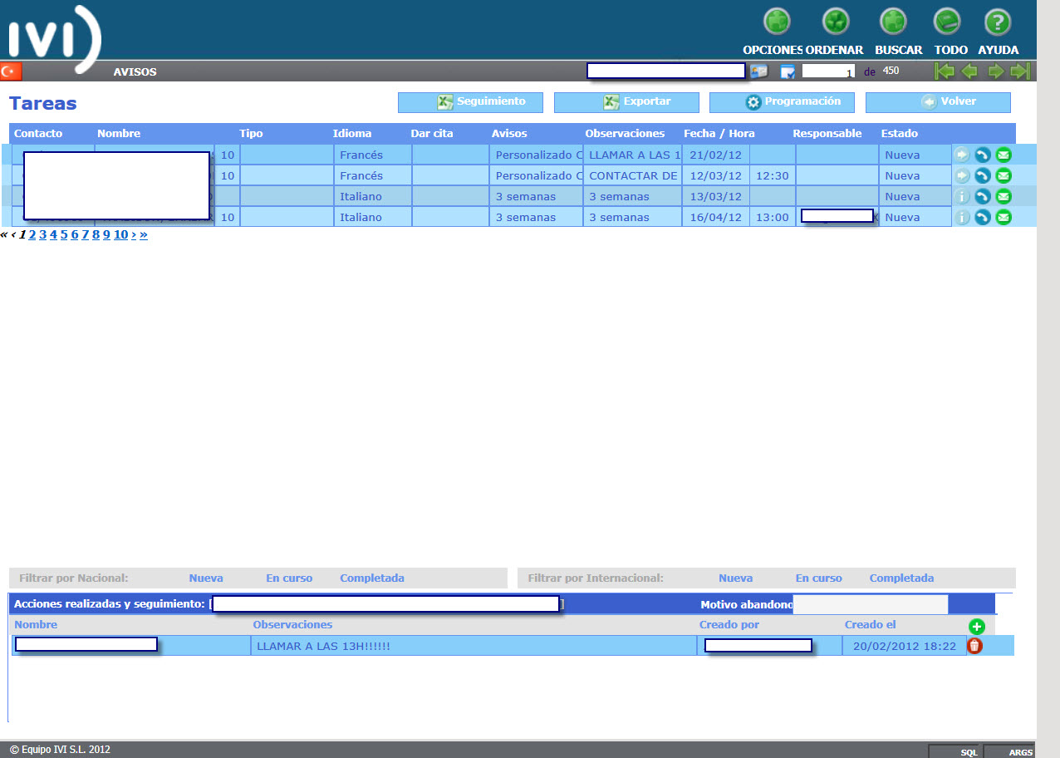
Task: Click the SQL status bar box
Action: 955,751
